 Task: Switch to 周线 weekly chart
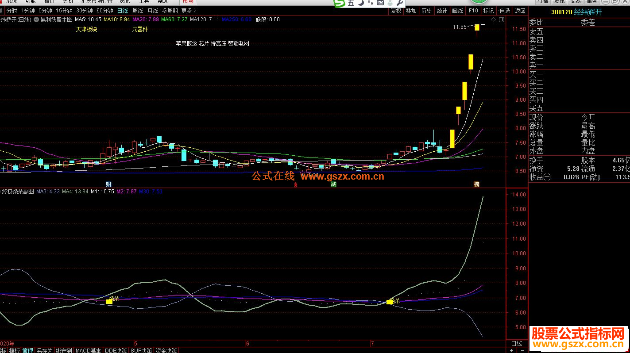(x=138, y=11)
